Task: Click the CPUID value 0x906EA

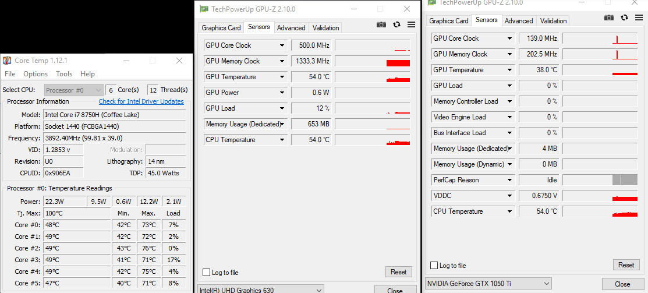Action: pyautogui.click(x=63, y=173)
